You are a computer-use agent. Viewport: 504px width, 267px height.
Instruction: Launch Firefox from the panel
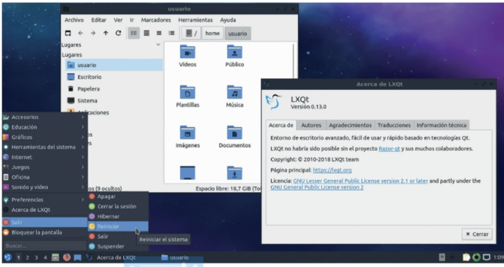tap(67, 257)
